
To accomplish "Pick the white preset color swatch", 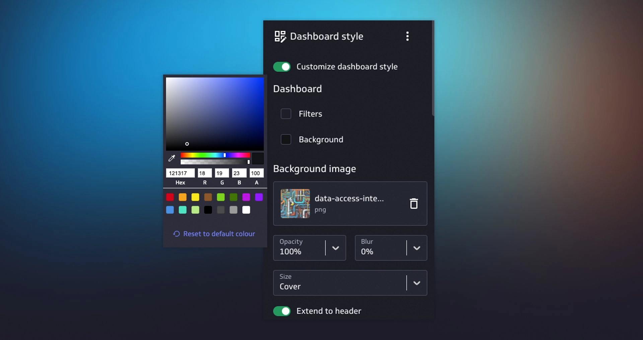I will tap(246, 210).
